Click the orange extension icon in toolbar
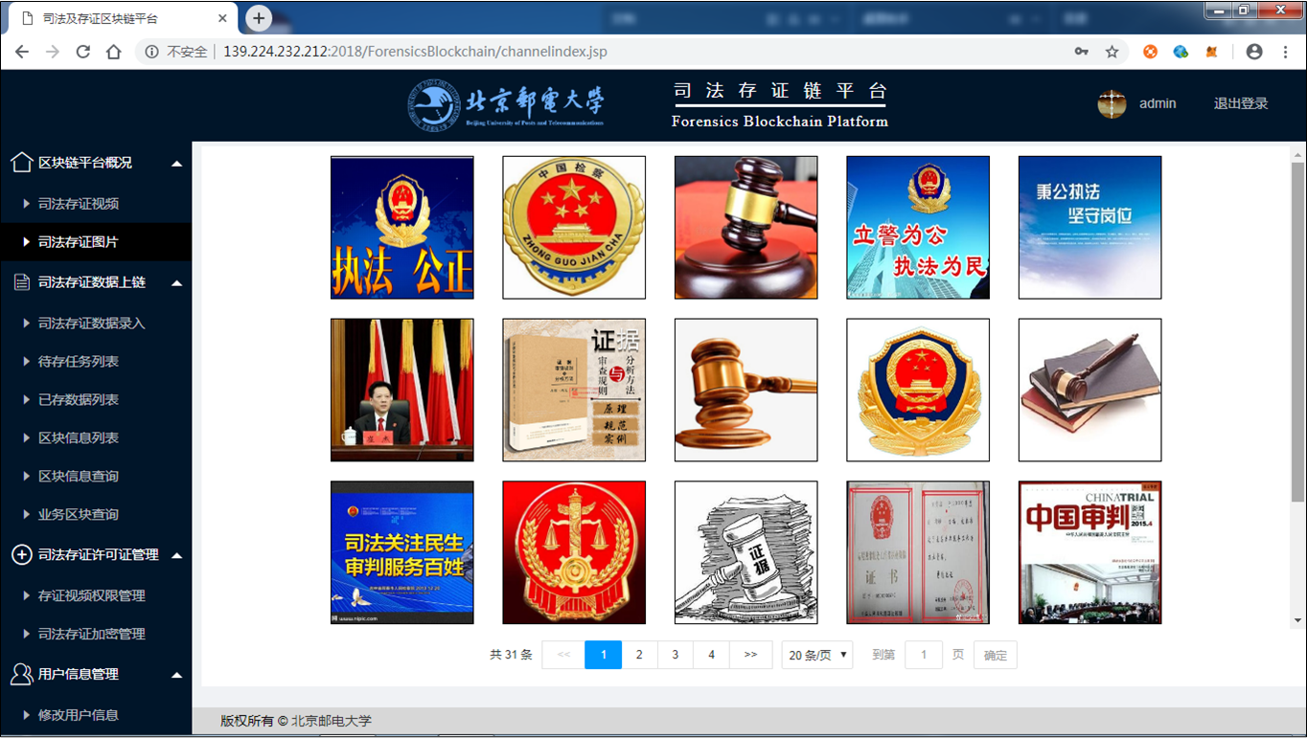Screen dimensions: 1307x738 click(x=1150, y=52)
